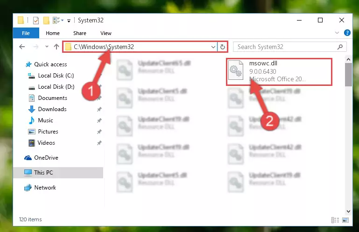The image size is (359, 232).
Task: Click the search magnifier icon
Action: coord(340,47)
